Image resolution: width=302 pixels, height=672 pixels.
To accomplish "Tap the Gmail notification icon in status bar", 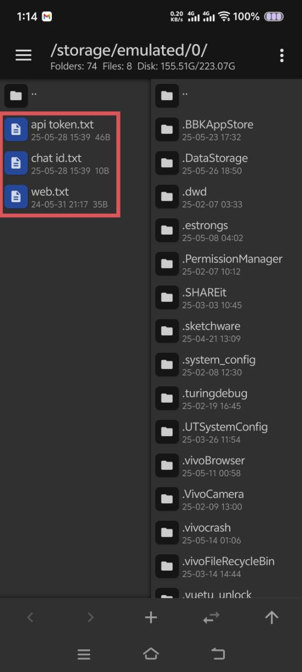I will point(47,17).
